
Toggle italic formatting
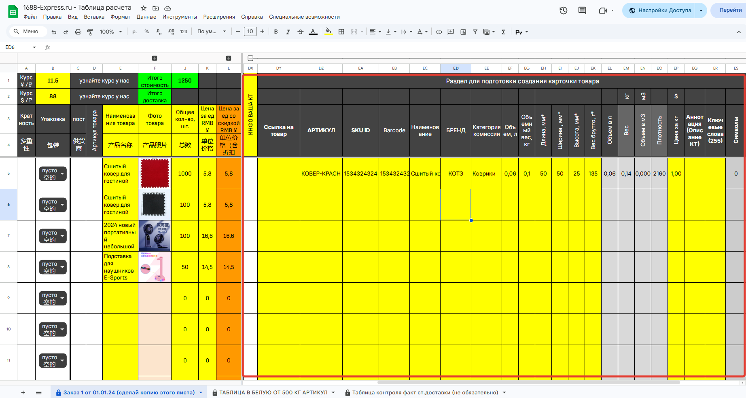tap(288, 32)
